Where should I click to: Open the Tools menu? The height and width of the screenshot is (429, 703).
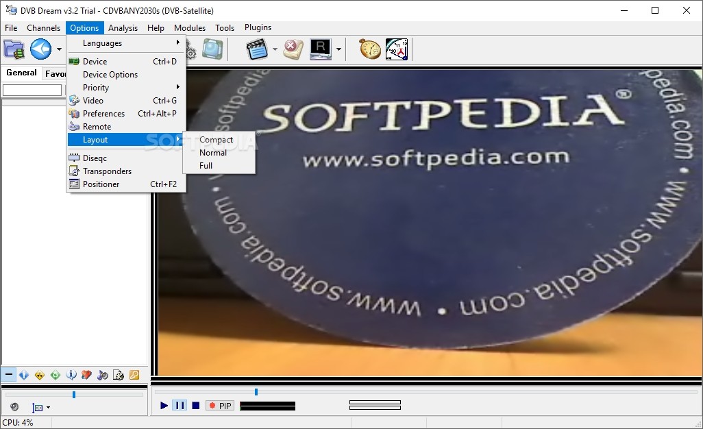[225, 28]
